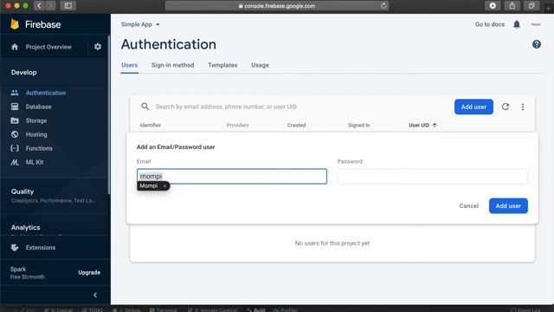Click the Safari address bar
The image size is (554, 312).
coord(277,6)
